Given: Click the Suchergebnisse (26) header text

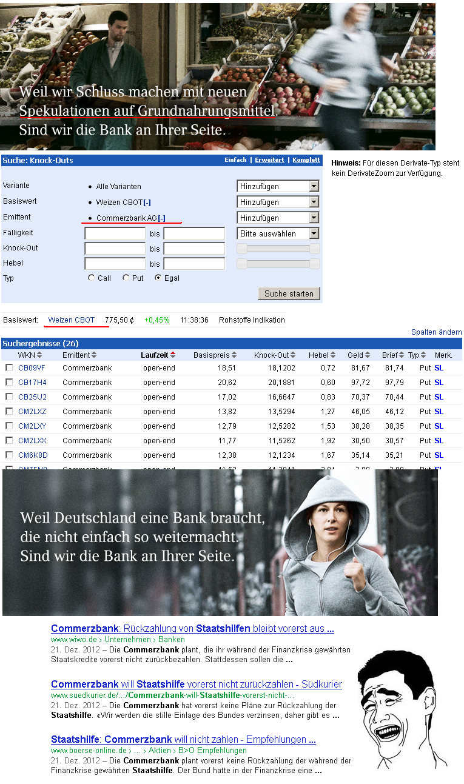Looking at the screenshot, I should point(40,343).
